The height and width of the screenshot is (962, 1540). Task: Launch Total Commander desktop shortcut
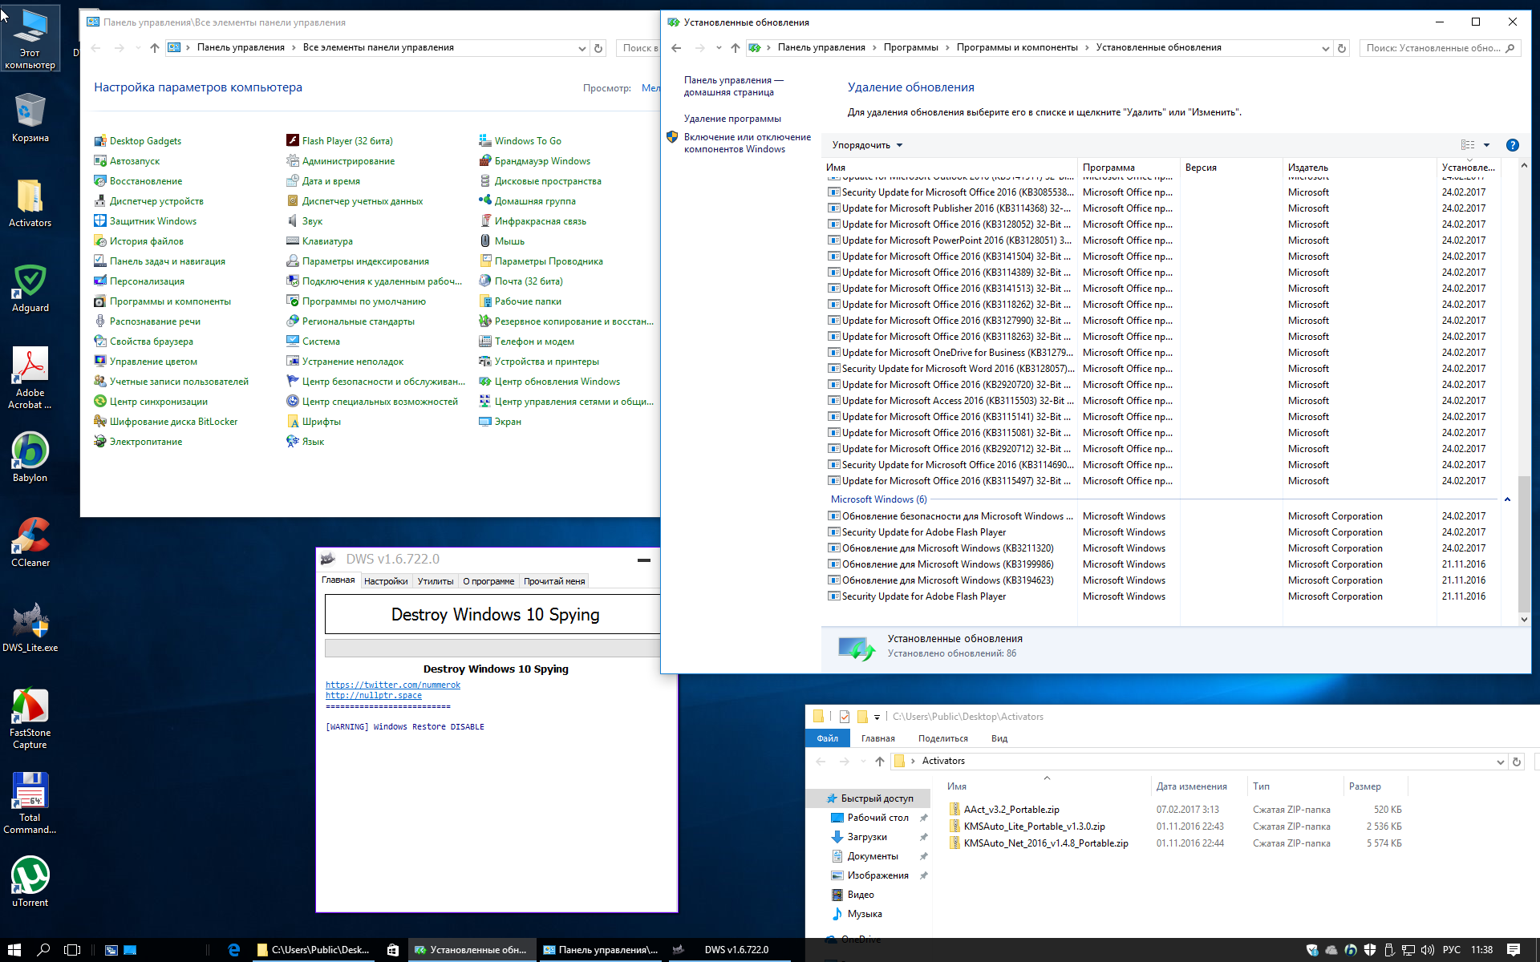coord(30,803)
